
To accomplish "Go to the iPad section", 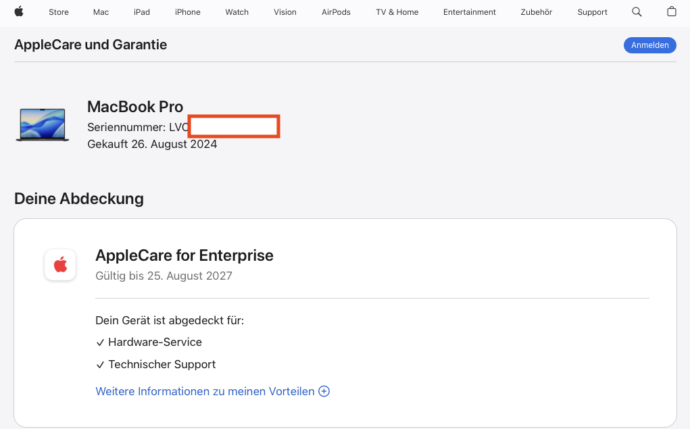I will 142,12.
